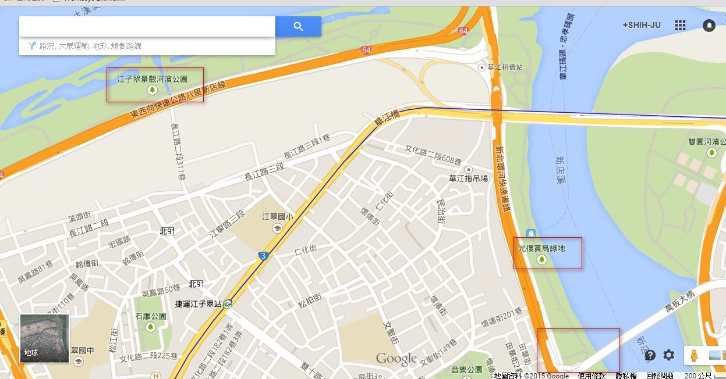
Task: Click the 捷運江子翠站 metro station icon
Action: (x=228, y=303)
